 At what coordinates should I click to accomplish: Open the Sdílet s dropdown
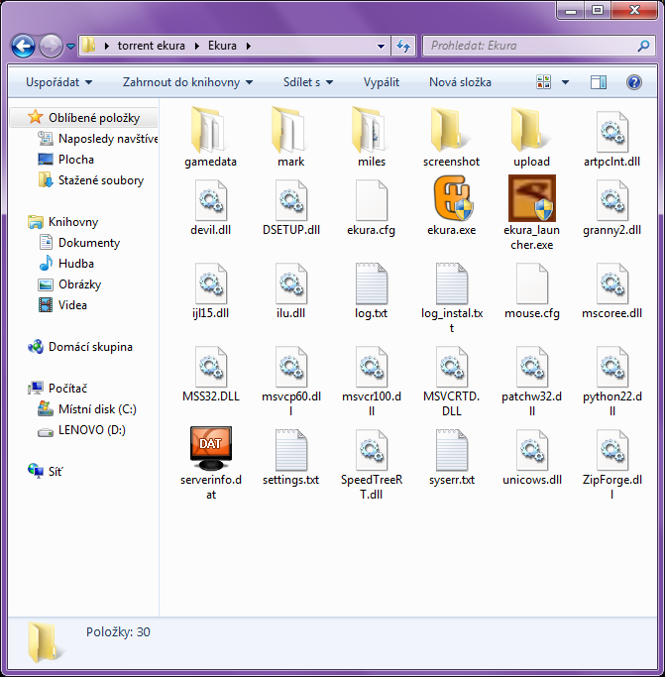(307, 82)
